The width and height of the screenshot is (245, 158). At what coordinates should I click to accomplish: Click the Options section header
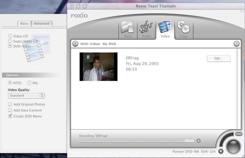[x=34, y=75]
